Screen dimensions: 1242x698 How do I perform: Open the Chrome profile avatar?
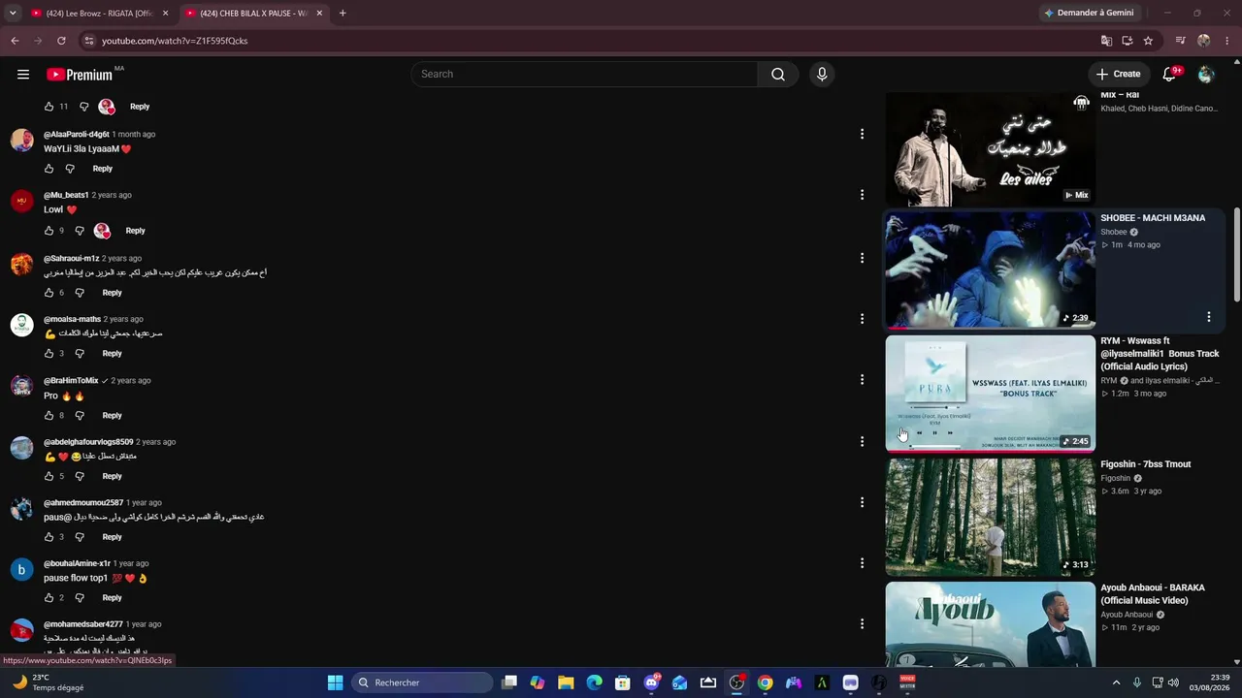1204,41
